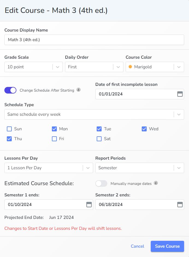Open the Schedule Type dropdown
Image resolution: width=189 pixels, height=257 pixels.
pos(94,114)
